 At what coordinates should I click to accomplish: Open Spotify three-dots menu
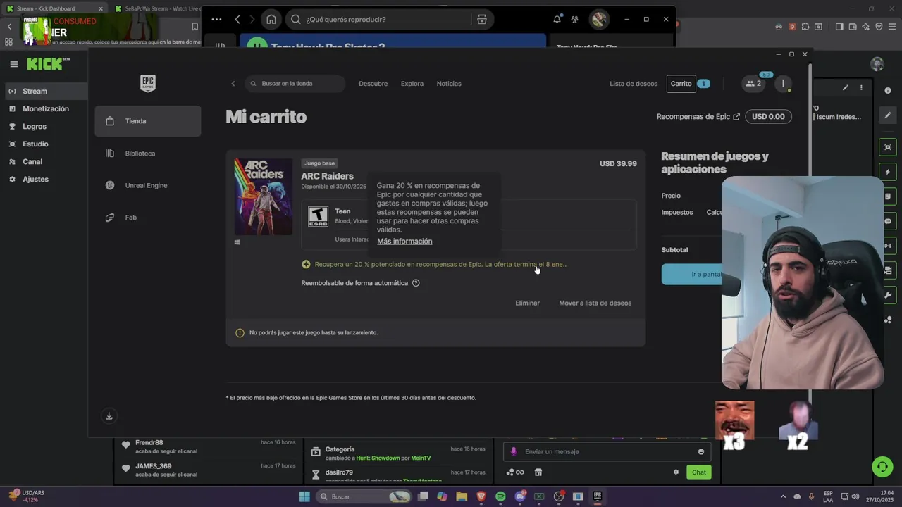point(216,19)
